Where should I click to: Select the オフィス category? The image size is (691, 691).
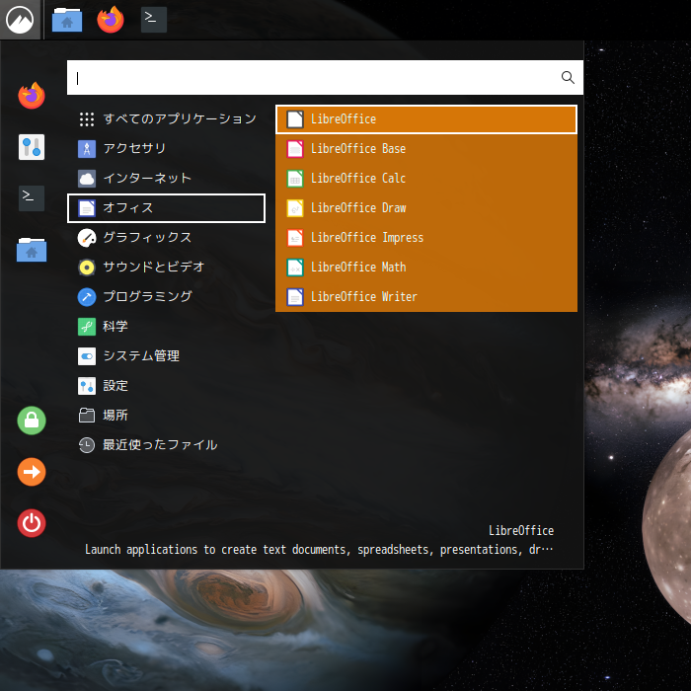[167, 208]
